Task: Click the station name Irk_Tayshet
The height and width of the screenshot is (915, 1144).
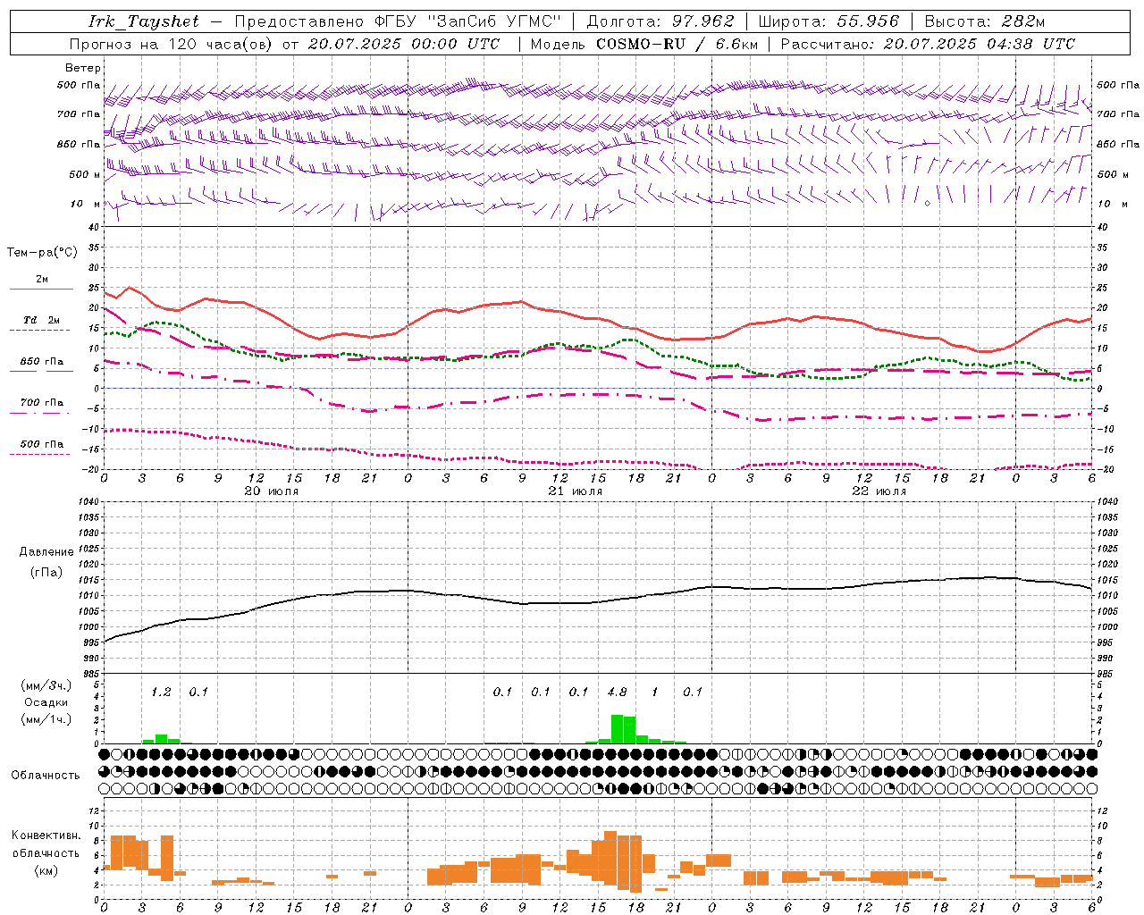Action: [x=144, y=21]
